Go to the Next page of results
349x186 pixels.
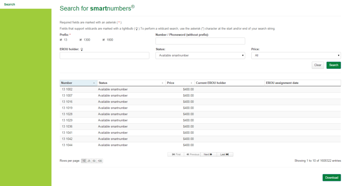[208, 154]
